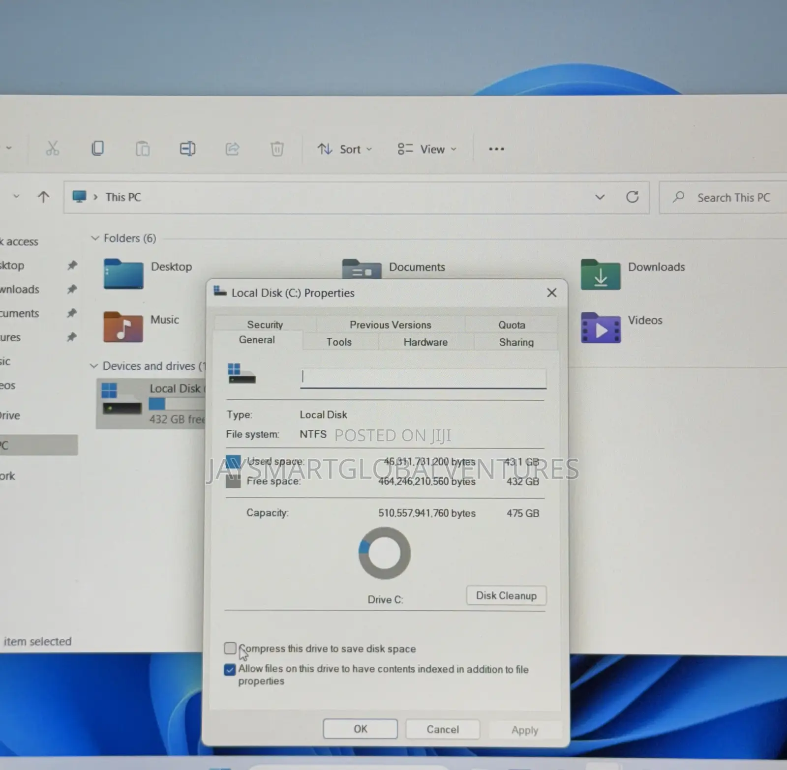Click the Share icon in the Explorer toolbar

pos(232,148)
